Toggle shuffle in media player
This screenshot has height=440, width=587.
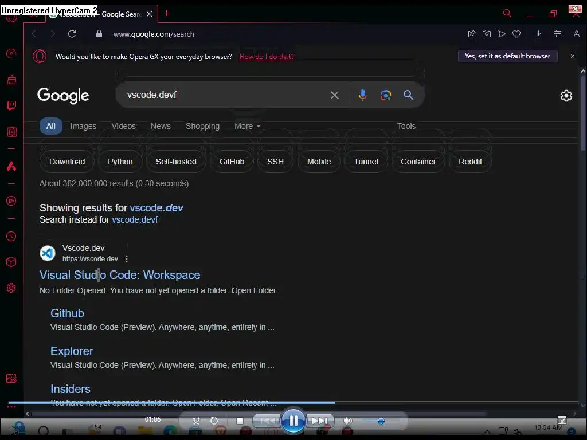pyautogui.click(x=196, y=421)
